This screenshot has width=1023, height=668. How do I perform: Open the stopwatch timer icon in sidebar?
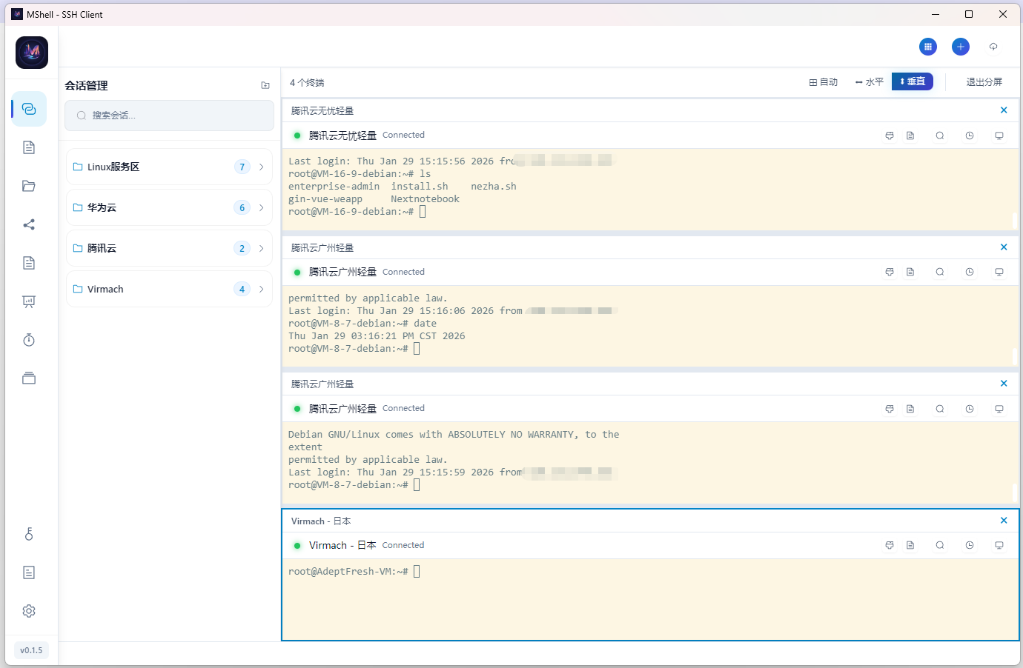(x=29, y=340)
